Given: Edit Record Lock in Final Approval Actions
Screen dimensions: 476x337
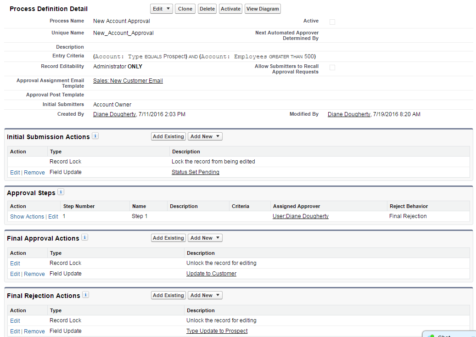Looking at the screenshot, I should 15,264.
